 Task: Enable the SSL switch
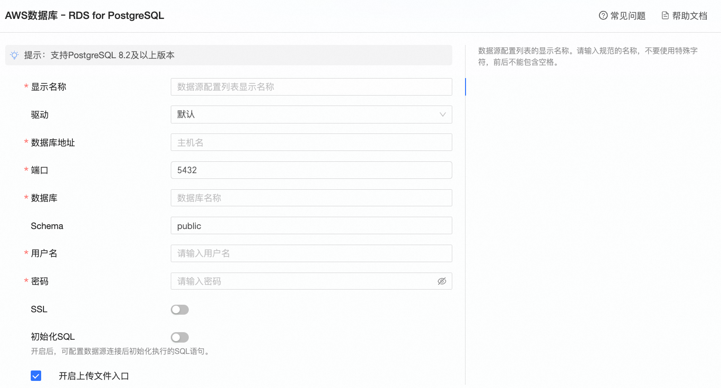point(180,309)
